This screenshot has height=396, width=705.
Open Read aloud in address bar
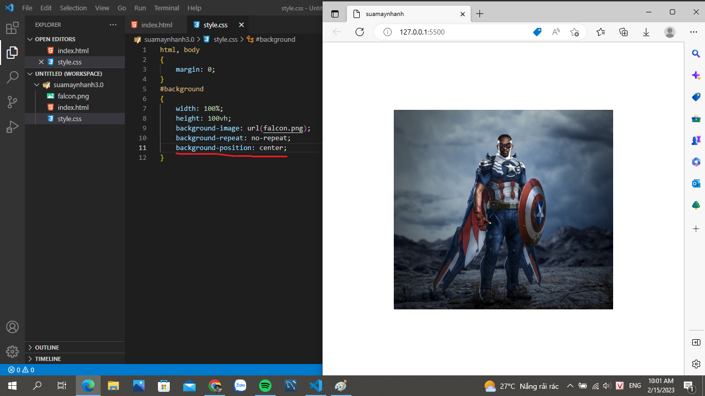(556, 32)
